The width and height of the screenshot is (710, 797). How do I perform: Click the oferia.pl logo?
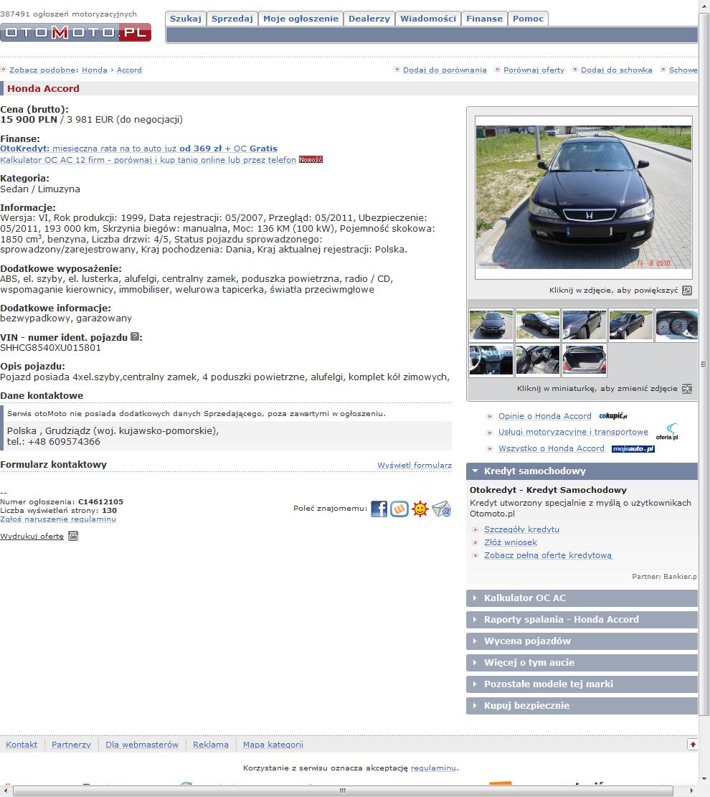pos(667,432)
